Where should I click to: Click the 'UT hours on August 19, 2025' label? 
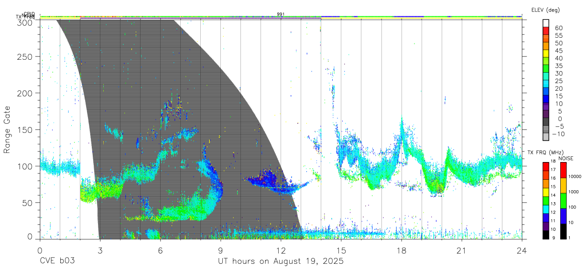click(x=281, y=261)
